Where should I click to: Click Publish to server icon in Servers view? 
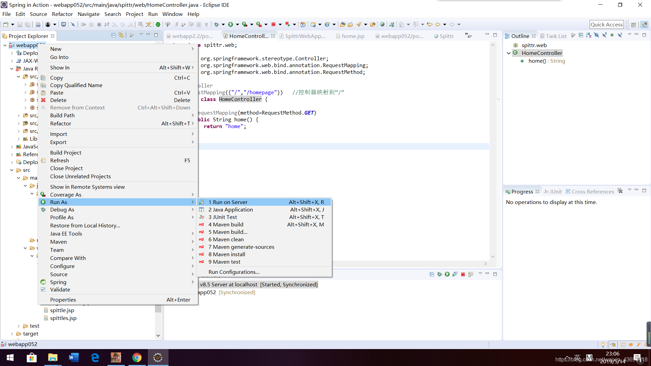(471, 274)
